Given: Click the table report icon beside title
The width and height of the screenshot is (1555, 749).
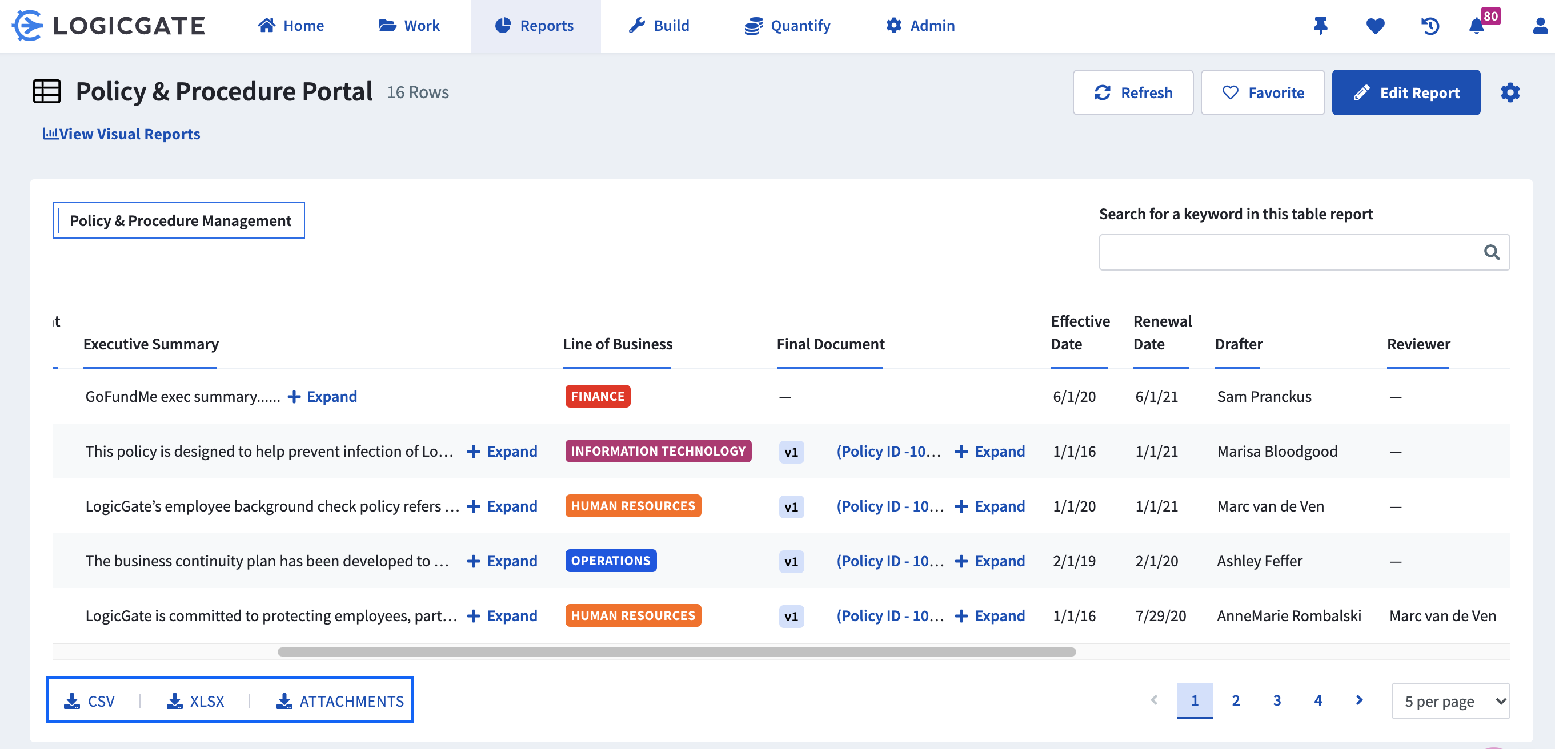Looking at the screenshot, I should (x=46, y=92).
